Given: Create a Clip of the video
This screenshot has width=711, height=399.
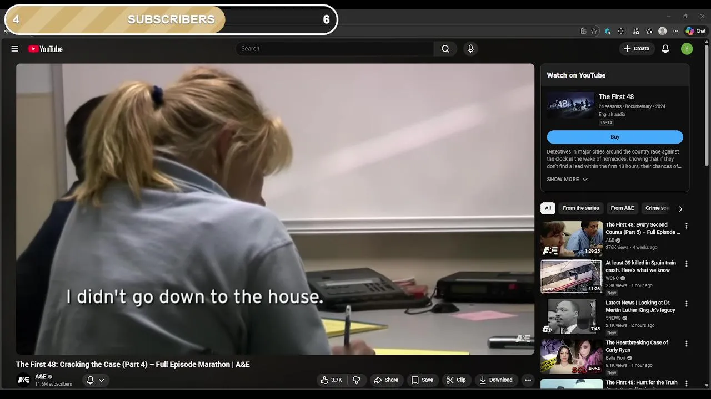Looking at the screenshot, I should tap(456, 380).
